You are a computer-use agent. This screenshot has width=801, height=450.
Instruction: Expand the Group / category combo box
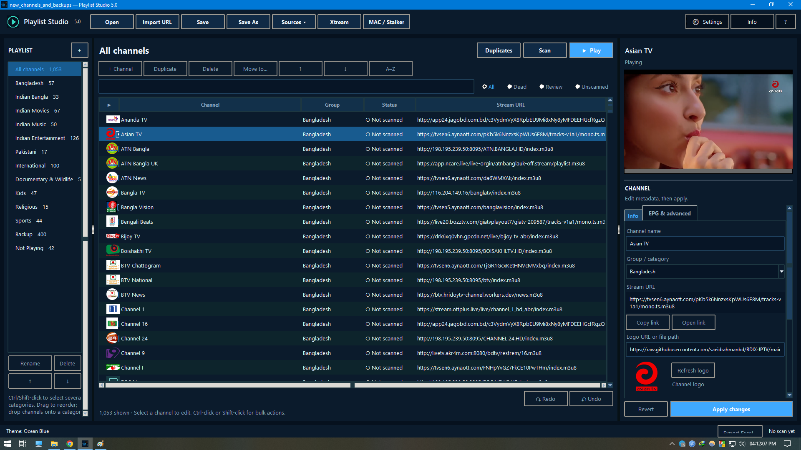tap(781, 272)
